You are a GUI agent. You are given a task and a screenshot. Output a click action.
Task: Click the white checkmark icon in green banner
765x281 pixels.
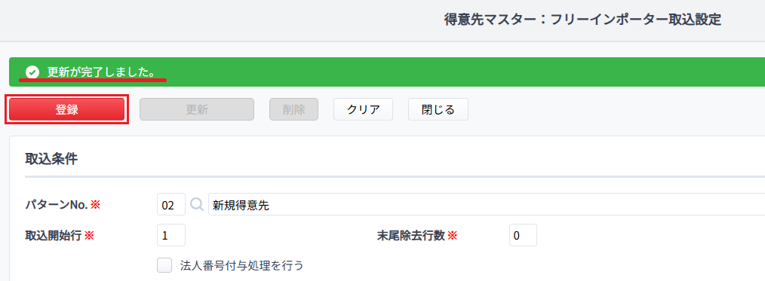(x=32, y=72)
